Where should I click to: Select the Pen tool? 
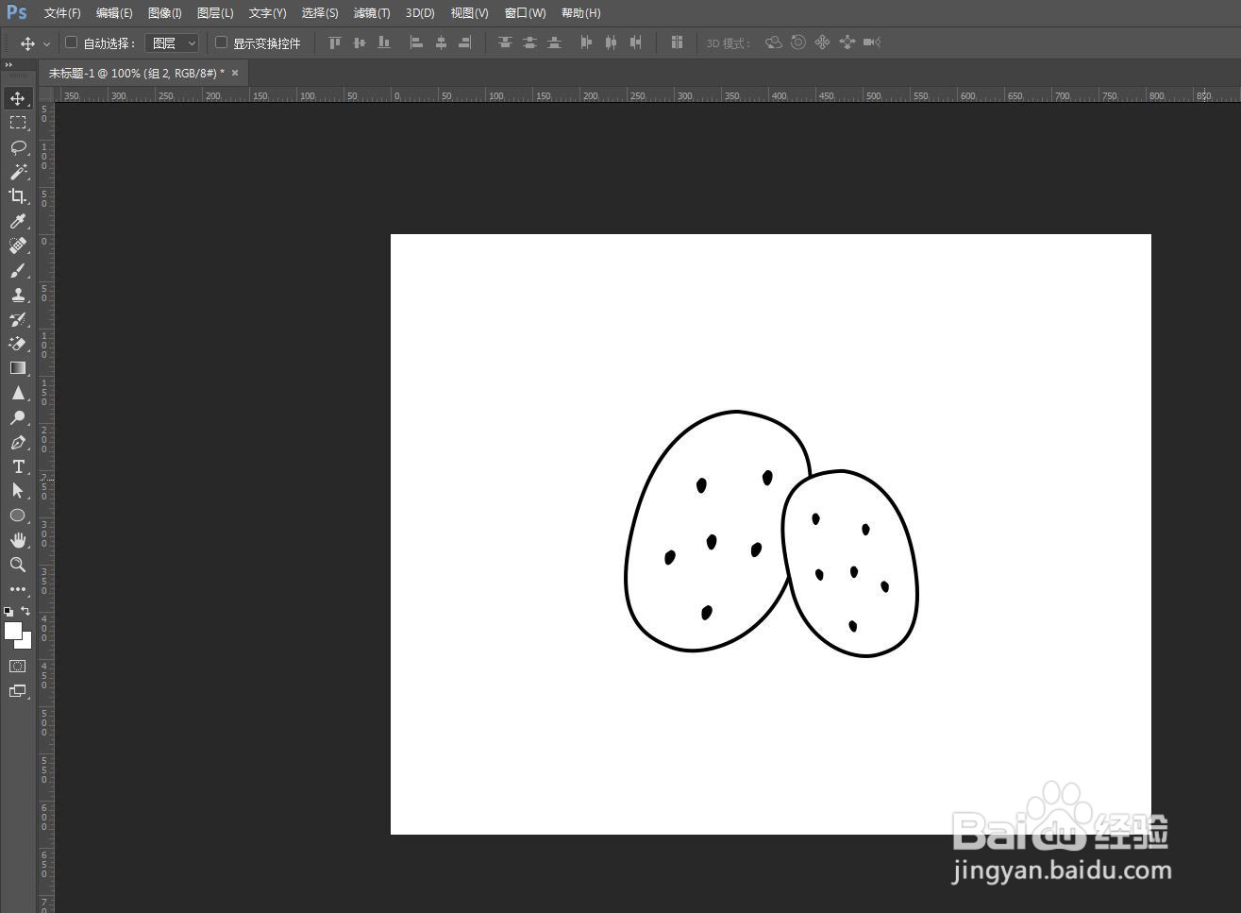(x=18, y=442)
